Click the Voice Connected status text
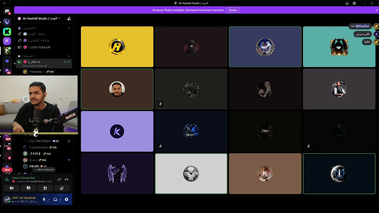379x213 pixels. (23, 178)
